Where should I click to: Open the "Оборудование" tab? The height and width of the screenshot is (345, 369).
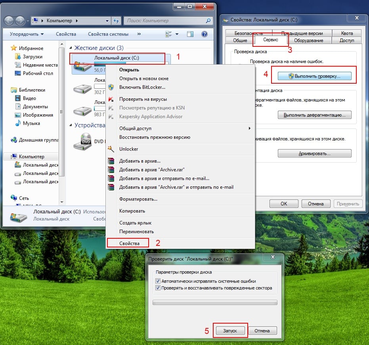pyautogui.click(x=308, y=40)
